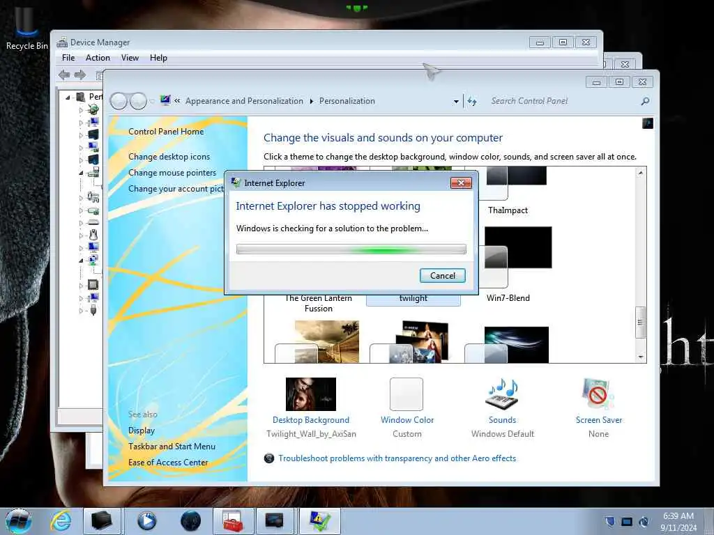714x535 pixels.
Task: Select the USB plug icon in Device Manager
Action: point(93,310)
